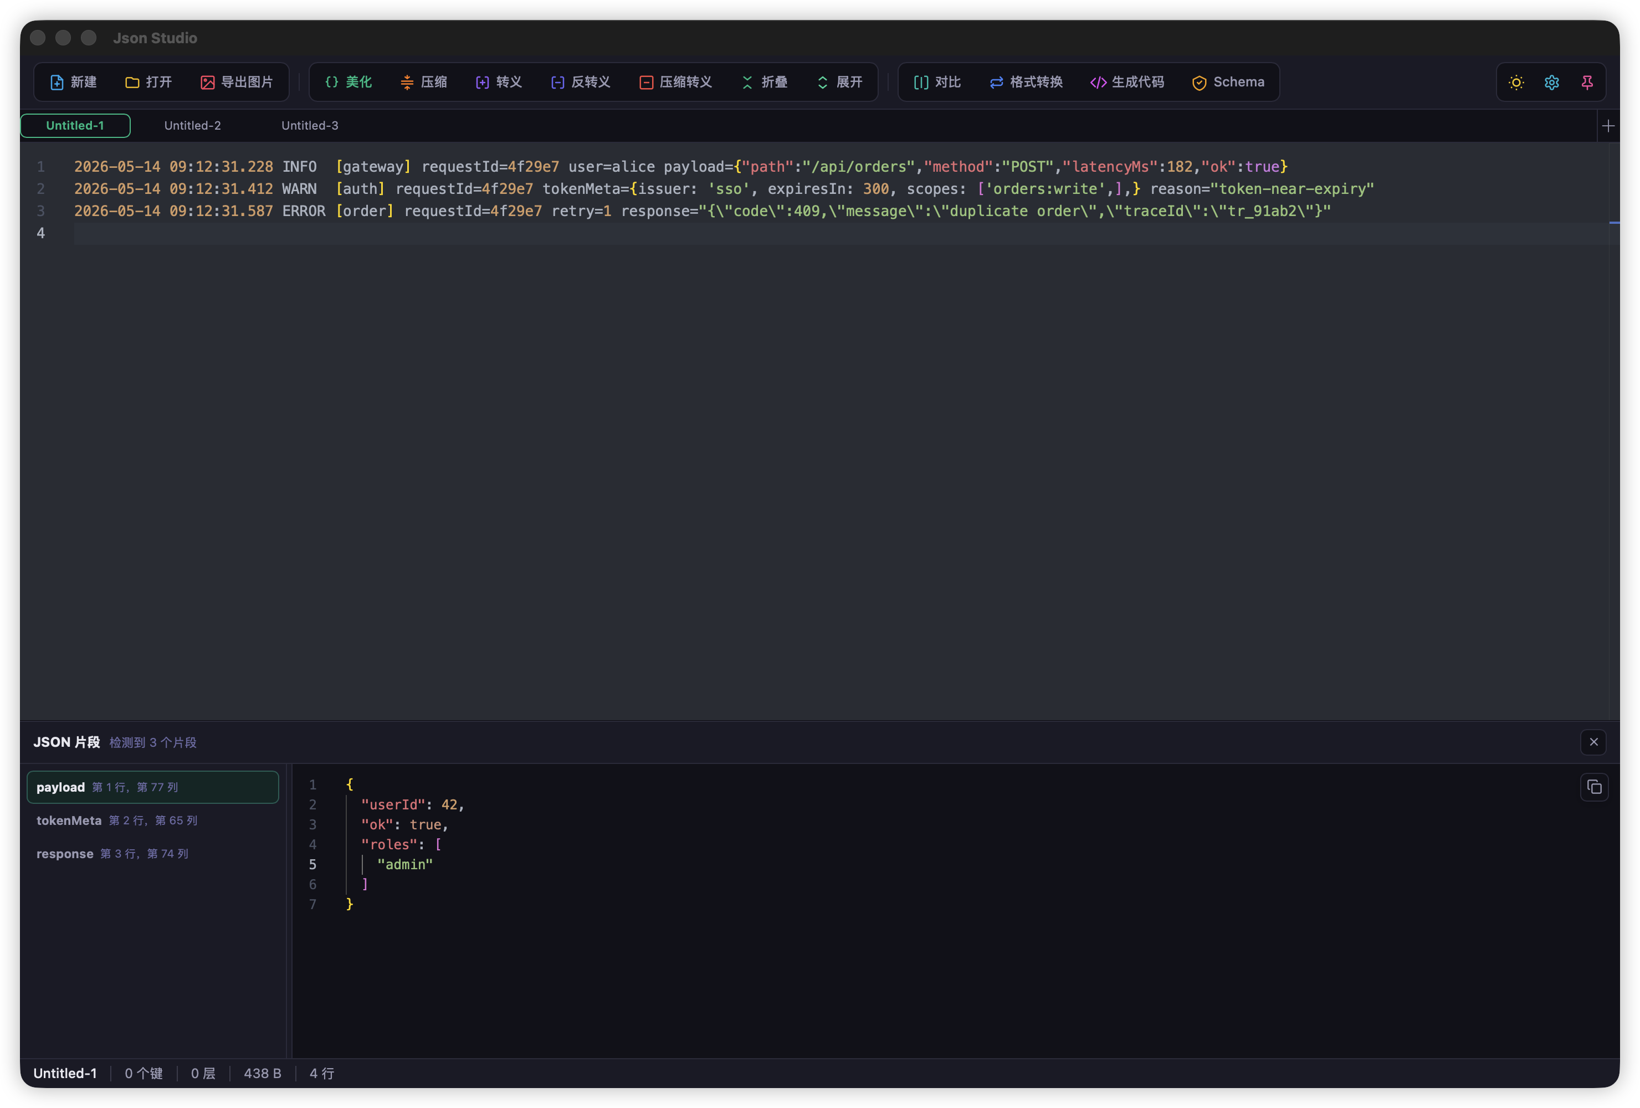Close the JSON 片段 panel

pos(1593,742)
